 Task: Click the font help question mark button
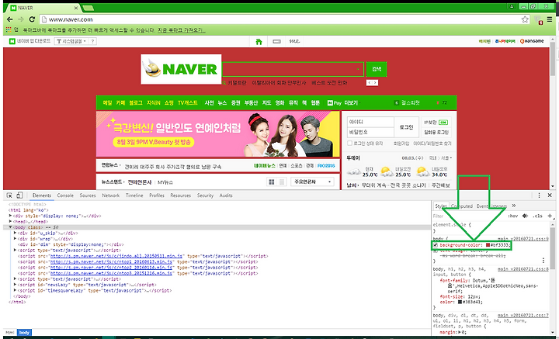tap(92, 41)
